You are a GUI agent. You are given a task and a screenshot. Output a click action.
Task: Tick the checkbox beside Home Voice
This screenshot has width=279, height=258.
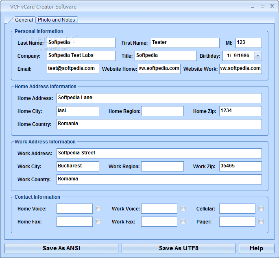(x=98, y=208)
